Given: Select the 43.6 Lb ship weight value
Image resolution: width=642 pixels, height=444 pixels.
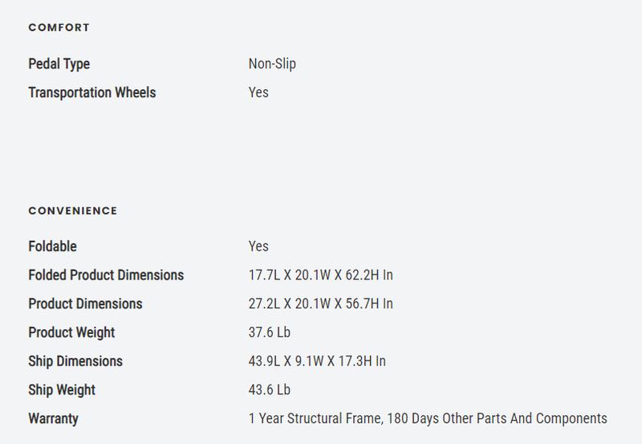Looking at the screenshot, I should click(x=271, y=390).
